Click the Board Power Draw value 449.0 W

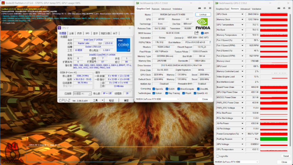(x=252, y=87)
